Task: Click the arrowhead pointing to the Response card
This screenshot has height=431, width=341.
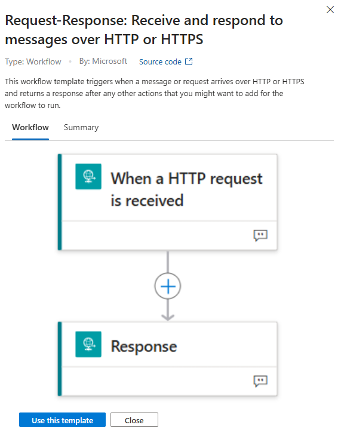Action: pyautogui.click(x=167, y=317)
